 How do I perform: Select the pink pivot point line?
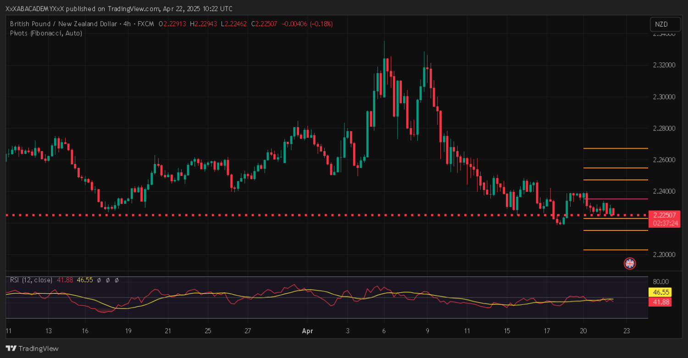click(615, 199)
